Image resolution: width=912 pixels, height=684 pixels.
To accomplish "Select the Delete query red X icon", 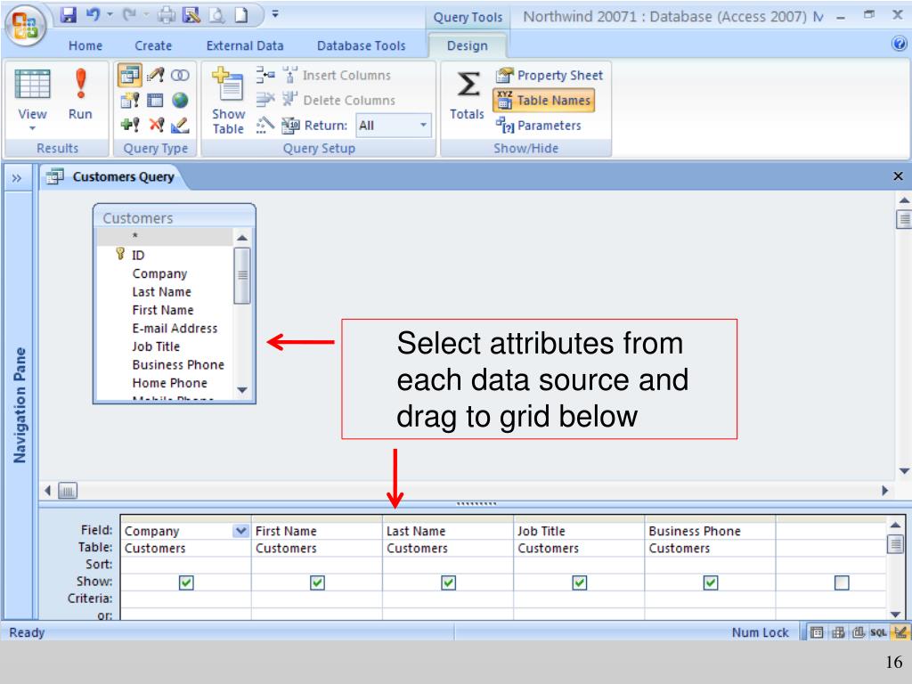I will pos(156,125).
